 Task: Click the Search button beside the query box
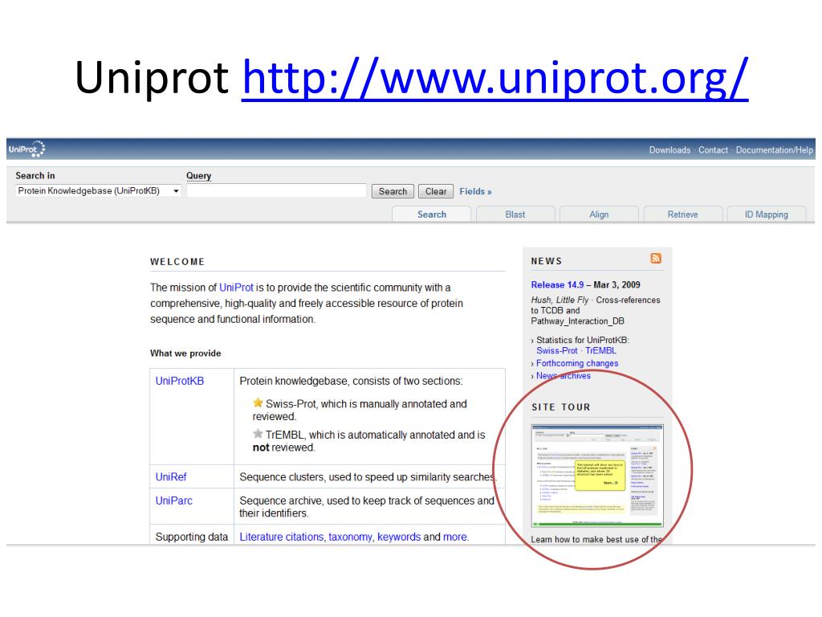pyautogui.click(x=393, y=191)
